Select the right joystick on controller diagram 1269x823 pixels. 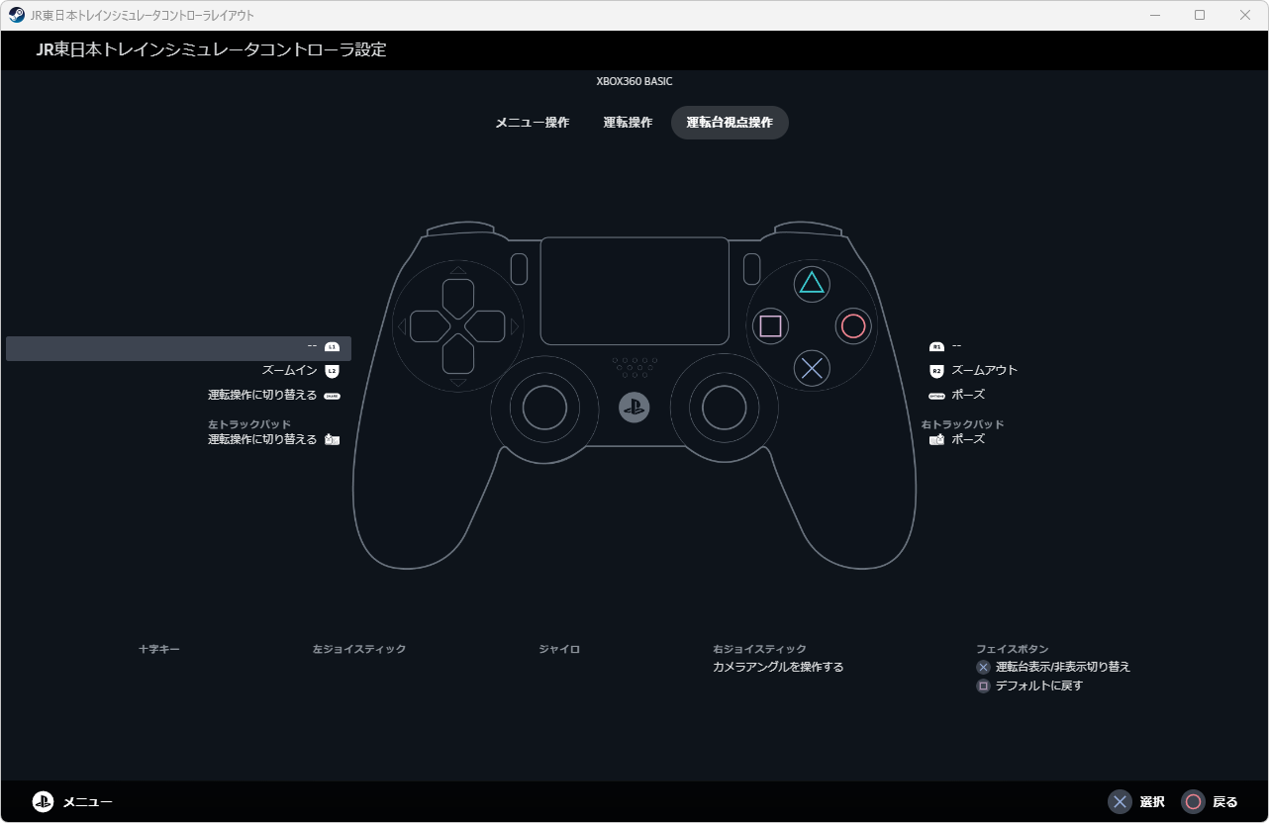tap(724, 407)
